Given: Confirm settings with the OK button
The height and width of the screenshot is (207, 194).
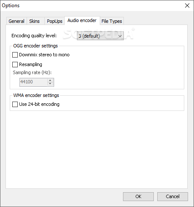Looking at the screenshot, I should pyautogui.click(x=138, y=196).
